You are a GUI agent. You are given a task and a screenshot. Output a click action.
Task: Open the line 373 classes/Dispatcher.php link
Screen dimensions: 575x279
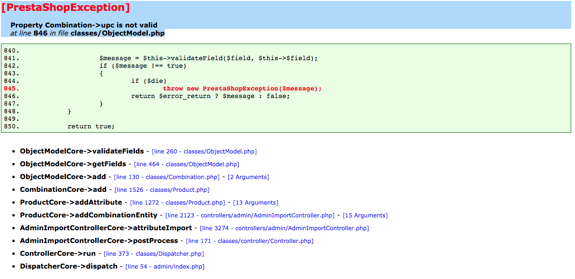click(154, 254)
